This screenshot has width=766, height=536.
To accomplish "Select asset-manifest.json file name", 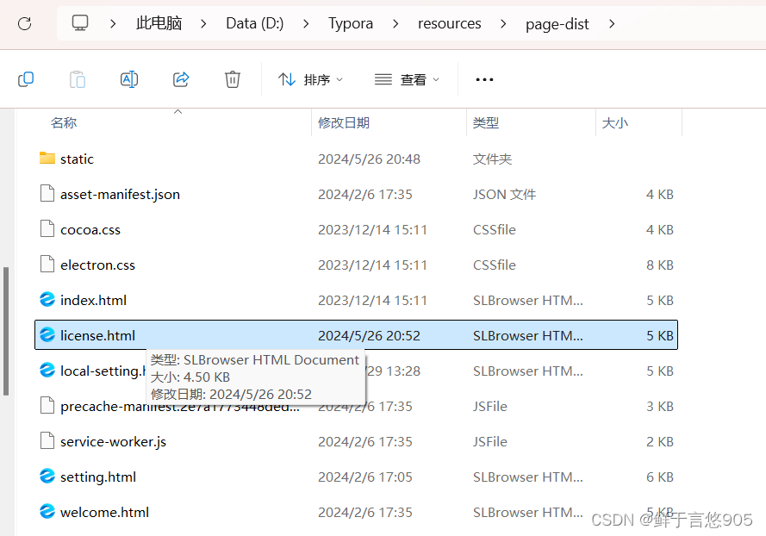I will 120,195.
